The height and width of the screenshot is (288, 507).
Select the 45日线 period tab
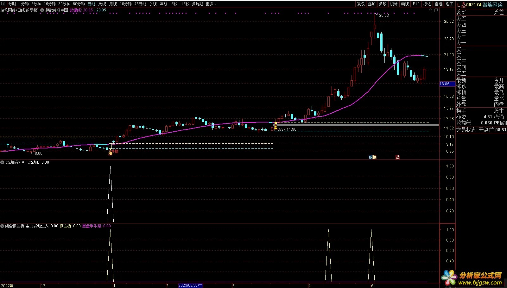pyautogui.click(x=140, y=4)
